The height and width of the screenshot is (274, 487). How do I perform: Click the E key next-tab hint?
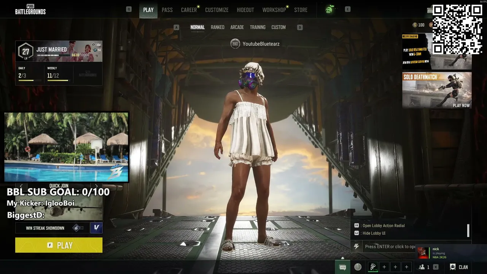[x=347, y=9]
